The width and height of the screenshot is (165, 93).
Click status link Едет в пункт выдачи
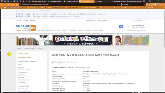(x=61, y=14)
